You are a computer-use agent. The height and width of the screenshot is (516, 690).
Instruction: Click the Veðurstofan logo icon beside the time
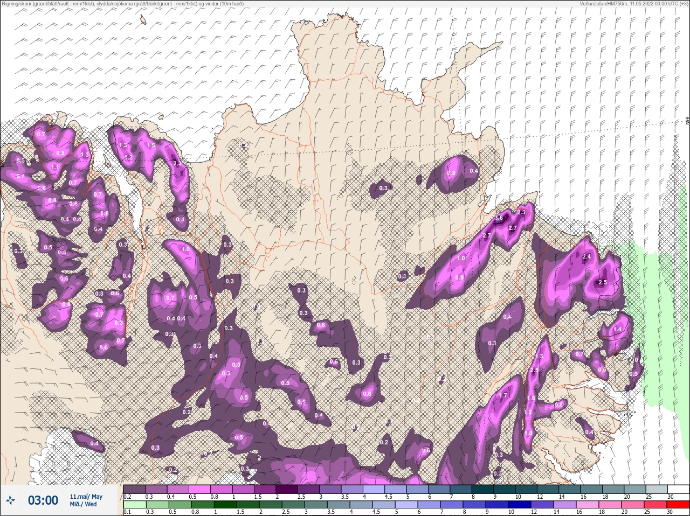click(10, 501)
